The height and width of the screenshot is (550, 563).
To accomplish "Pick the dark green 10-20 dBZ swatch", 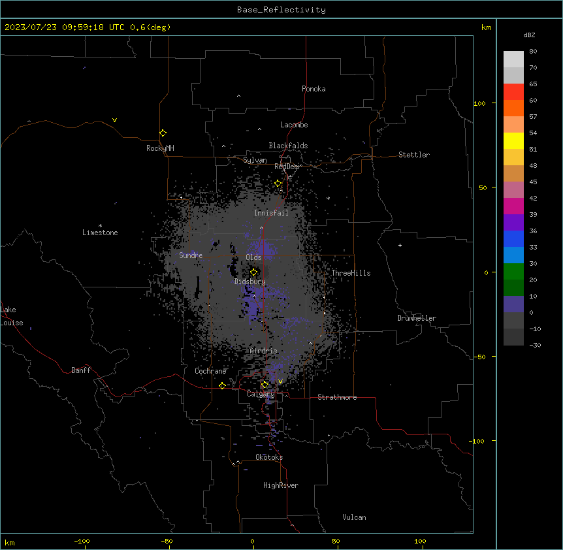I will (x=513, y=288).
